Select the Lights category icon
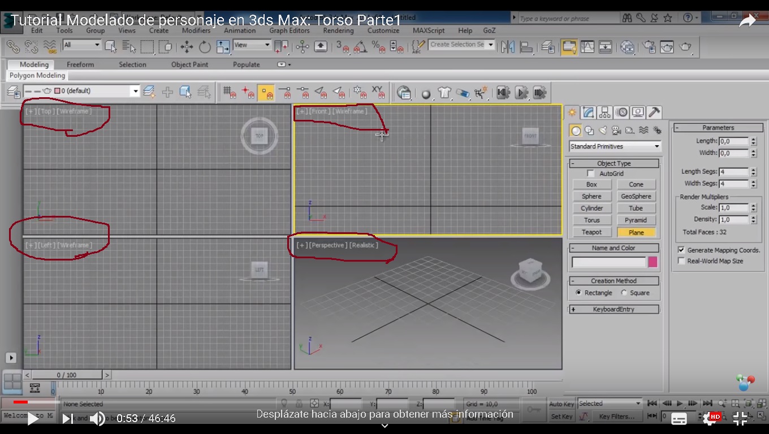Viewport: 769px width, 434px height. 603,131
